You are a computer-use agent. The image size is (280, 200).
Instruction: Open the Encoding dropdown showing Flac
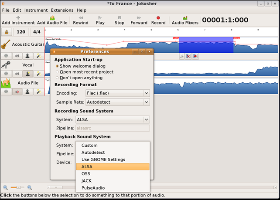tap(117, 93)
